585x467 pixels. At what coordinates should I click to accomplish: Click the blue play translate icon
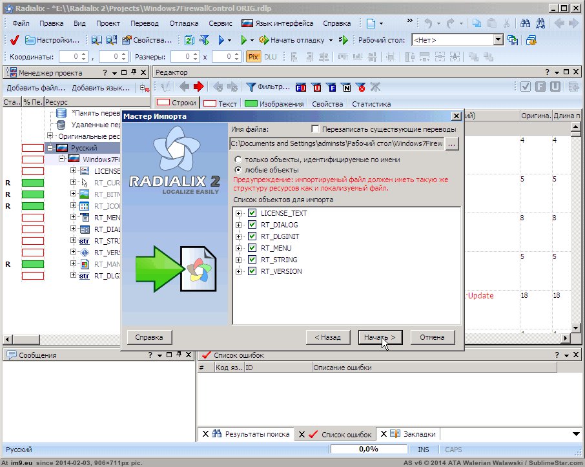[x=221, y=40]
